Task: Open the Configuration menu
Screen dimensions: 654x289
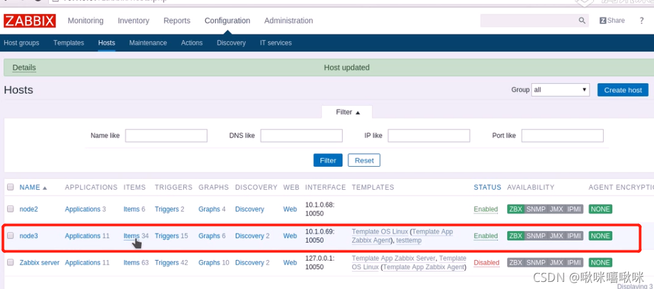Action: (227, 21)
